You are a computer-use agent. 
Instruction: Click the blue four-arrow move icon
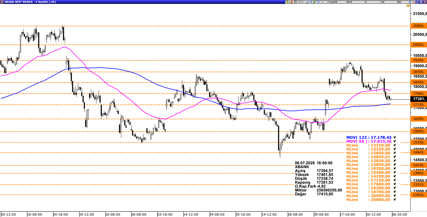318,2
